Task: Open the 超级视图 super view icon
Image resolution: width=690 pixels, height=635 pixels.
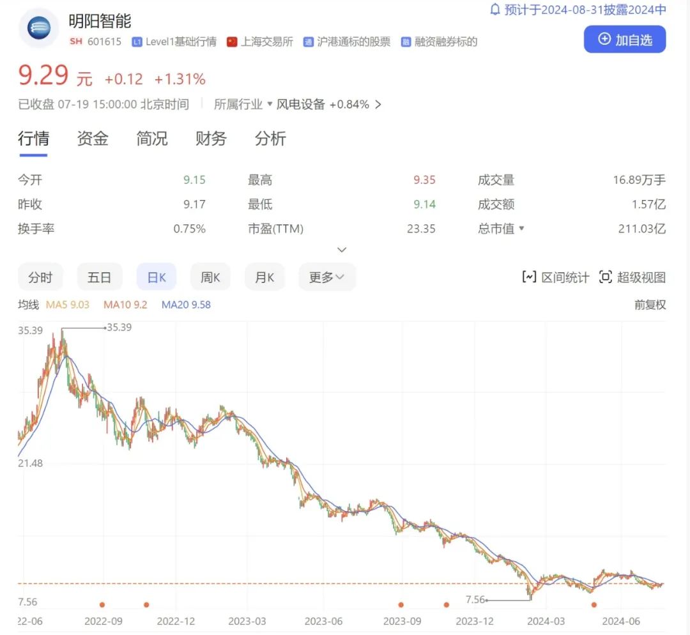Action: pyautogui.click(x=605, y=277)
